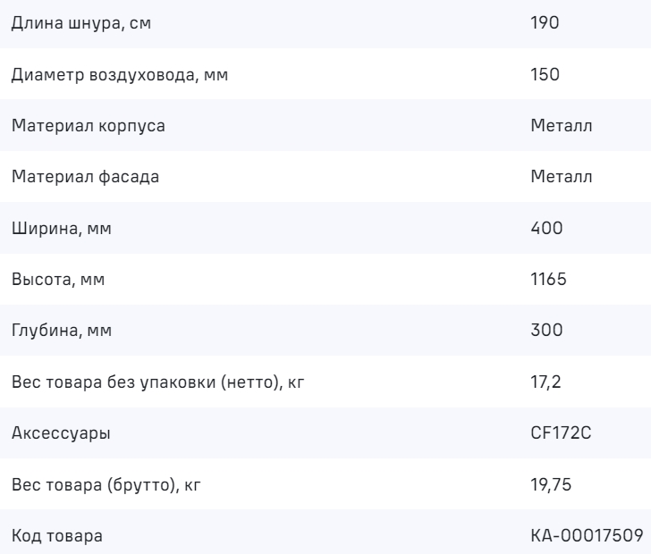Click the "Вес товара (брутто), кг" label
This screenshot has height=554, width=651.
click(x=113, y=486)
